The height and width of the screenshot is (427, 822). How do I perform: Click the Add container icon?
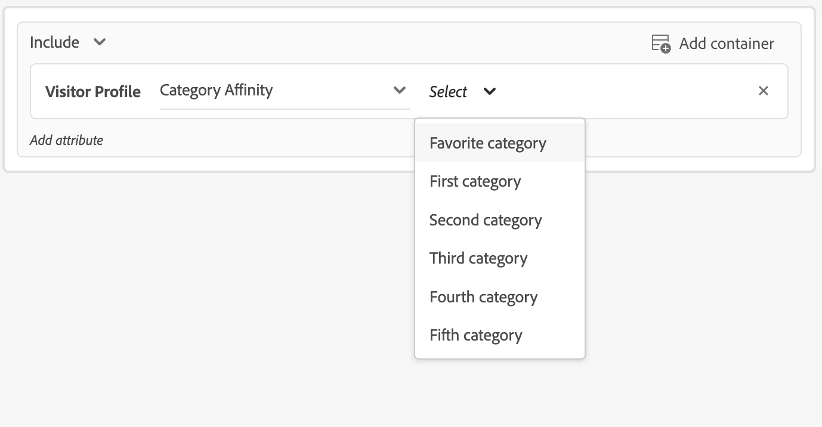tap(661, 44)
